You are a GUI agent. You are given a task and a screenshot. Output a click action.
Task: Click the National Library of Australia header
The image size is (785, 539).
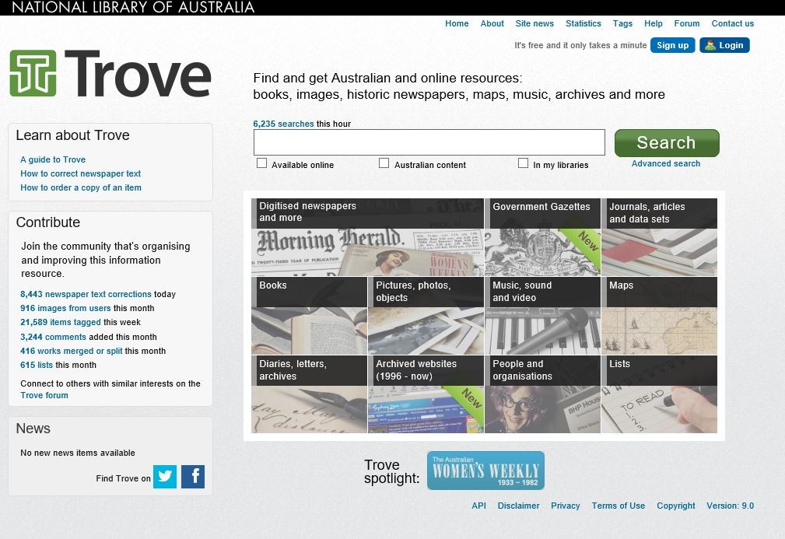pyautogui.click(x=133, y=8)
